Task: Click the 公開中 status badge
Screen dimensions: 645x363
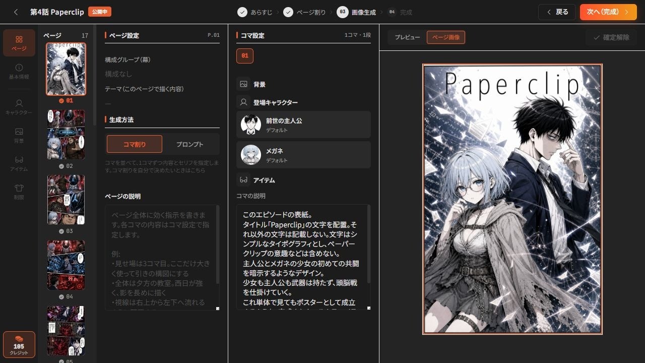Action: tap(100, 12)
